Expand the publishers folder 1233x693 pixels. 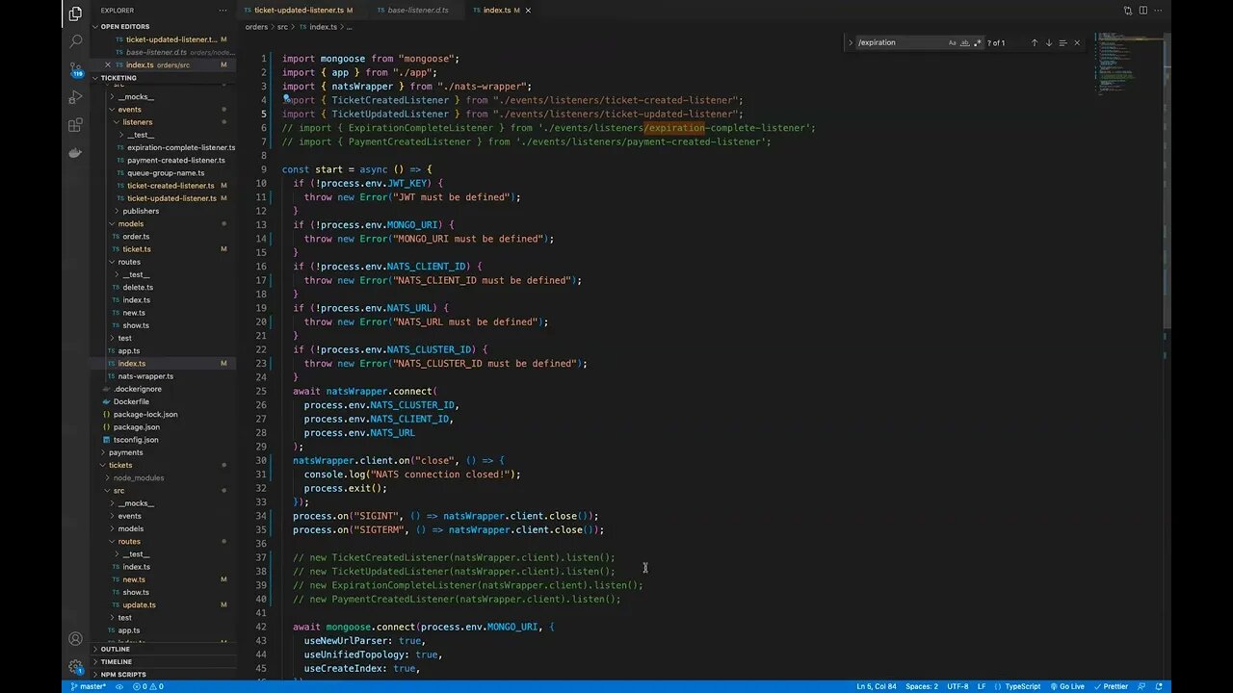coord(141,211)
